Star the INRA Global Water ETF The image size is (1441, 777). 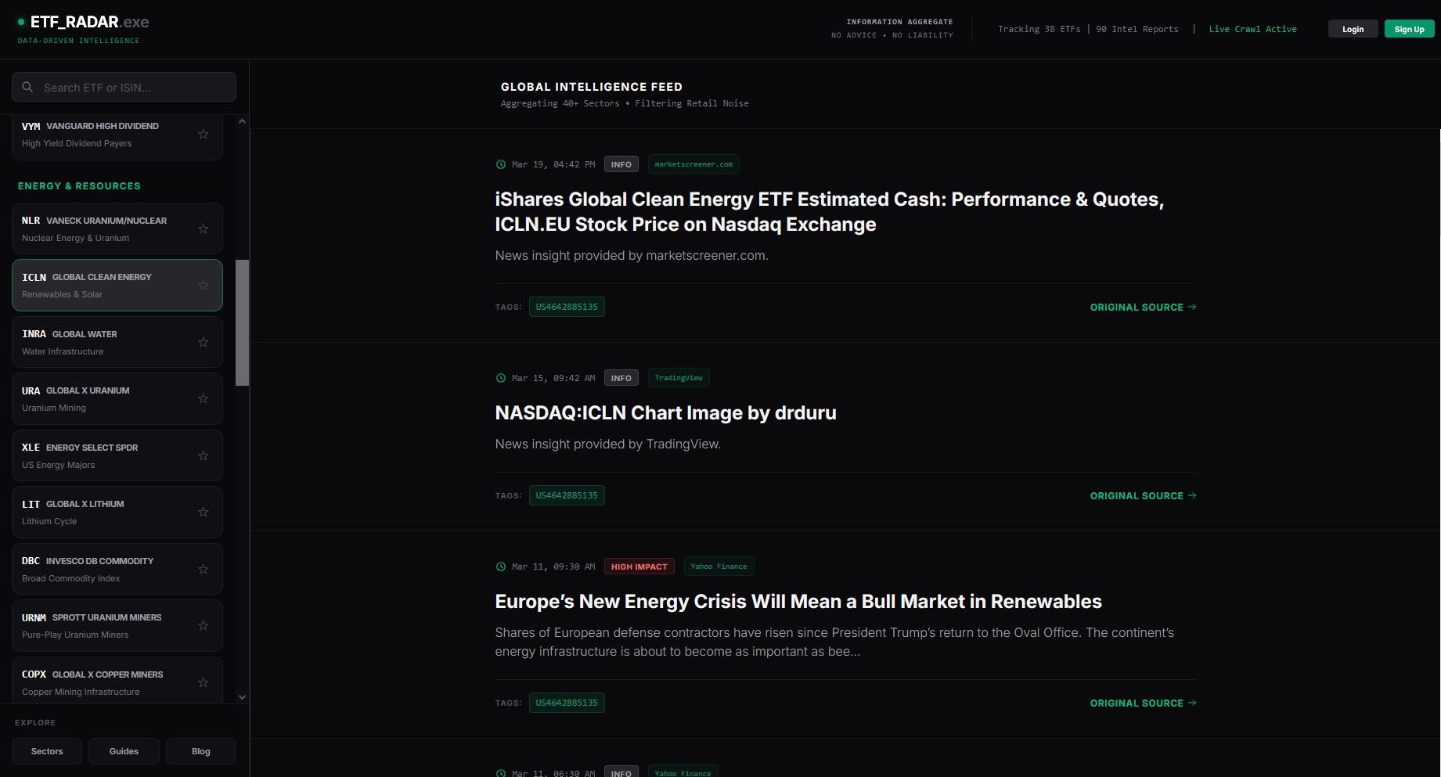(203, 342)
